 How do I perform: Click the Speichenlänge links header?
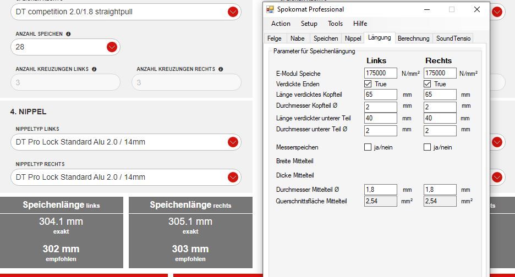coord(62,205)
